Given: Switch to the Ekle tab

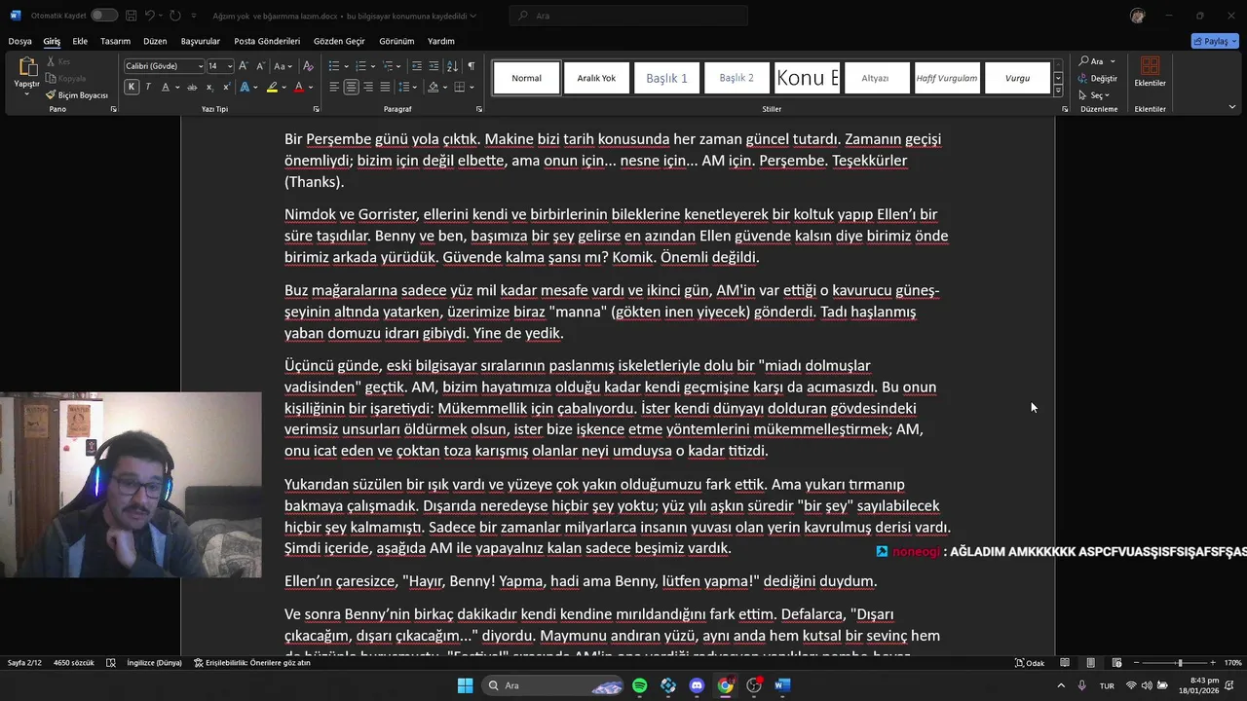Looking at the screenshot, I should [80, 41].
